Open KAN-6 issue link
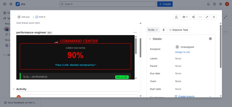Image resolution: width=232 pixels, height=107 pixels. 42,17
